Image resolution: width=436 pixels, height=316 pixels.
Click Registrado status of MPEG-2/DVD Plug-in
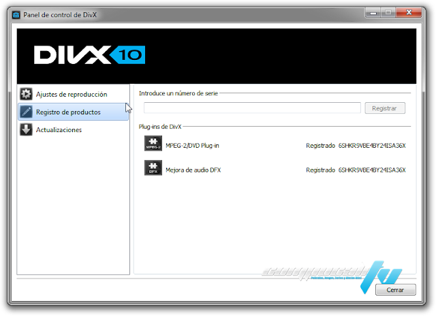click(x=321, y=146)
